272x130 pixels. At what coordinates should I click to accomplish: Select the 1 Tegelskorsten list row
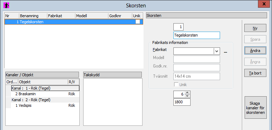pyautogui.click(x=74, y=22)
